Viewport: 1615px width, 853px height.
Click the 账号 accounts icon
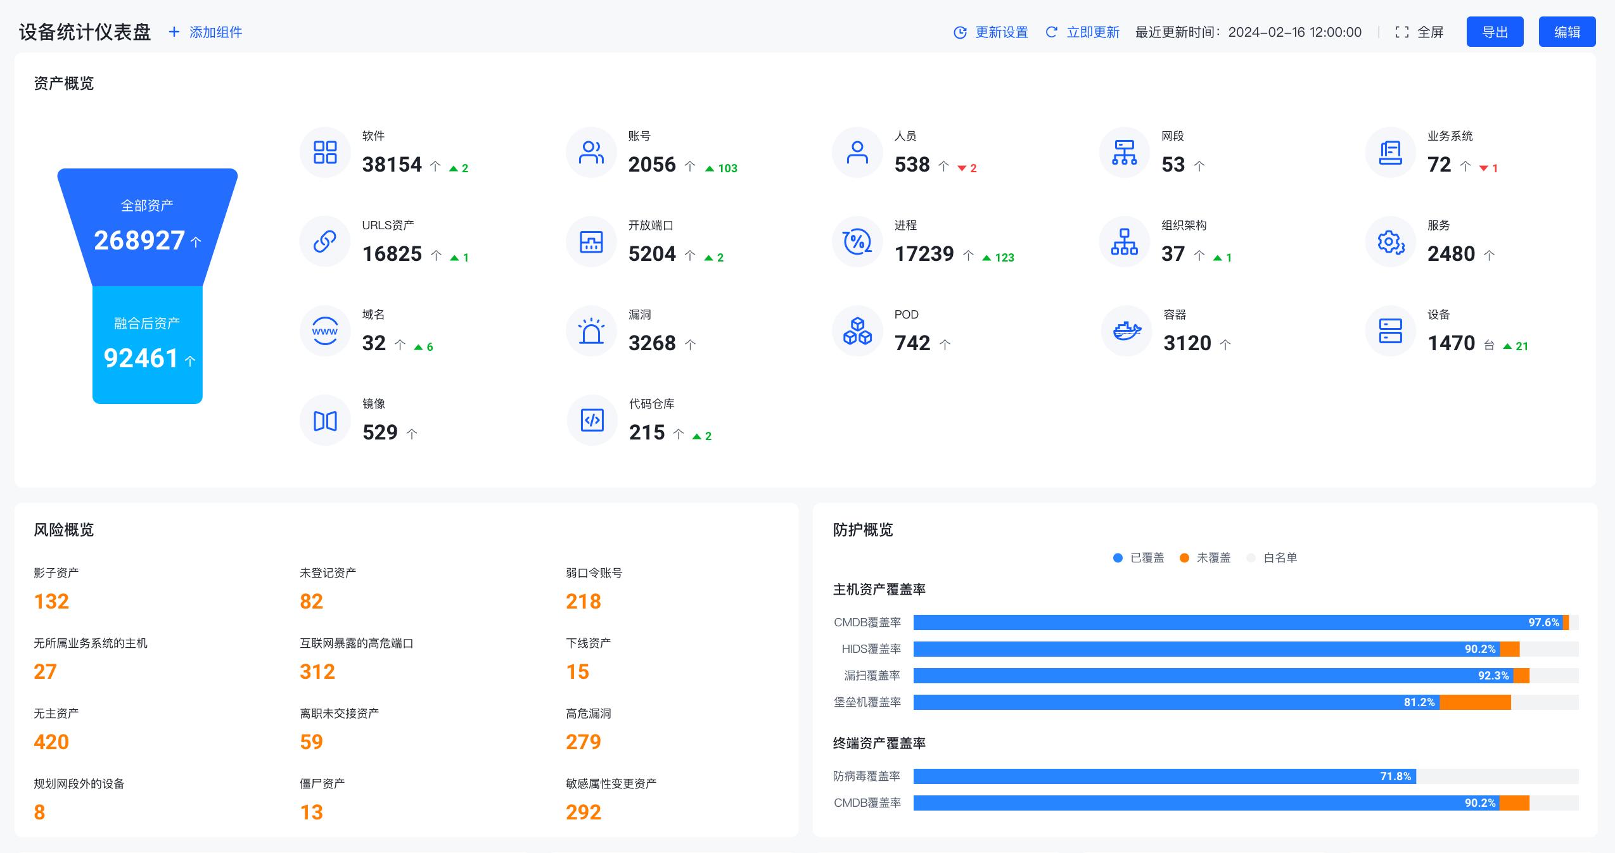[591, 153]
